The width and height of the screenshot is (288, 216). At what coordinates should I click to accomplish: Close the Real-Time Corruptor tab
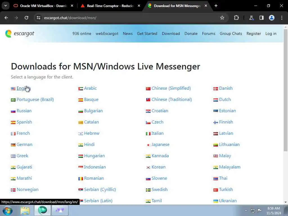(139, 6)
